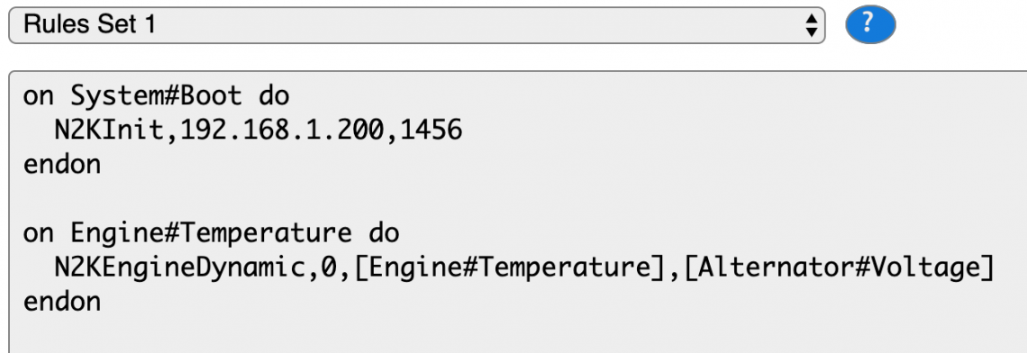The height and width of the screenshot is (353, 1027).
Task: Click the 'Rules Set 1' label text
Action: click(x=89, y=25)
